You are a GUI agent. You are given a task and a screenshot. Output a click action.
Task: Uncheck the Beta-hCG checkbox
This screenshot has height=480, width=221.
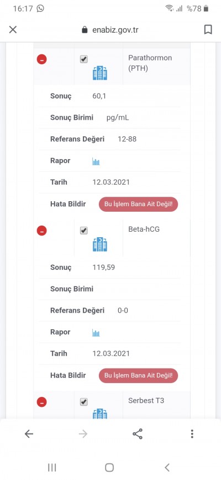(x=83, y=231)
